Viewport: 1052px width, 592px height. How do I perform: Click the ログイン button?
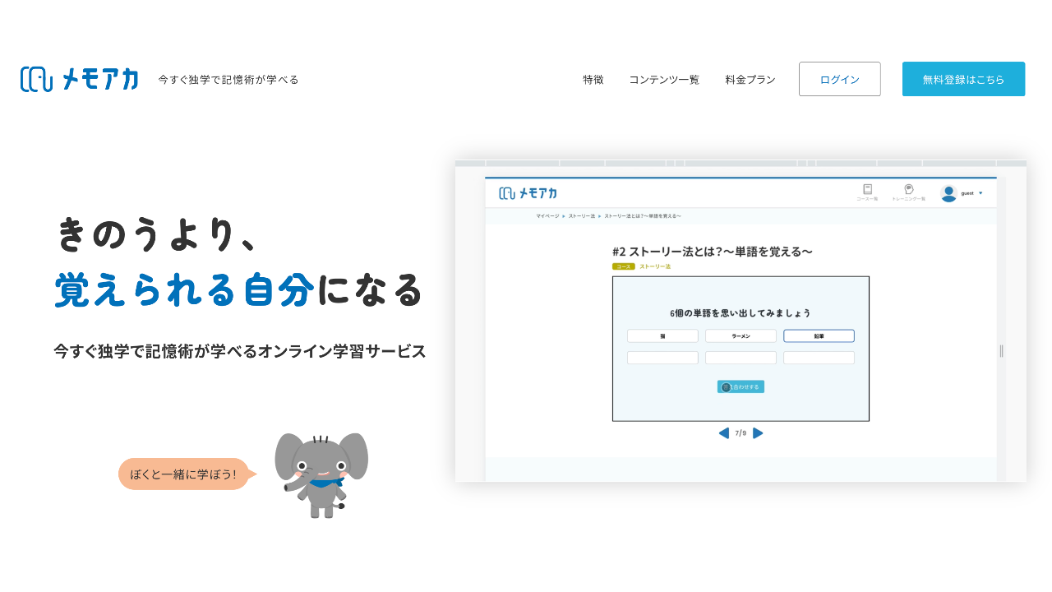click(x=839, y=79)
